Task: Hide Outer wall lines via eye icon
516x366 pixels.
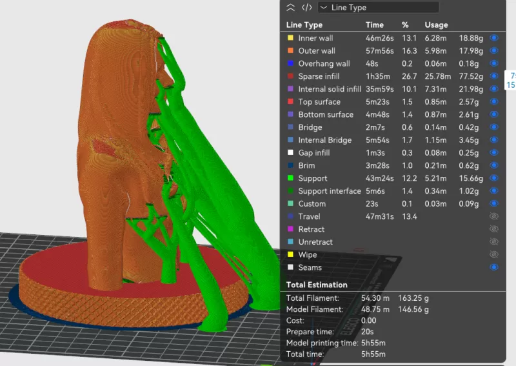Action: 494,51
